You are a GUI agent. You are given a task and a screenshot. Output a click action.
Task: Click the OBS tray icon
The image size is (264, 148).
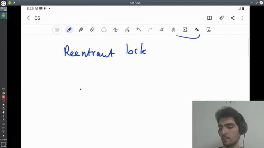pyautogui.click(x=3, y=101)
